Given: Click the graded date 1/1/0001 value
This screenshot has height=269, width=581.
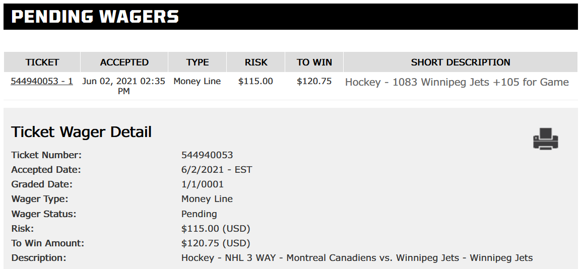Looking at the screenshot, I should (203, 184).
